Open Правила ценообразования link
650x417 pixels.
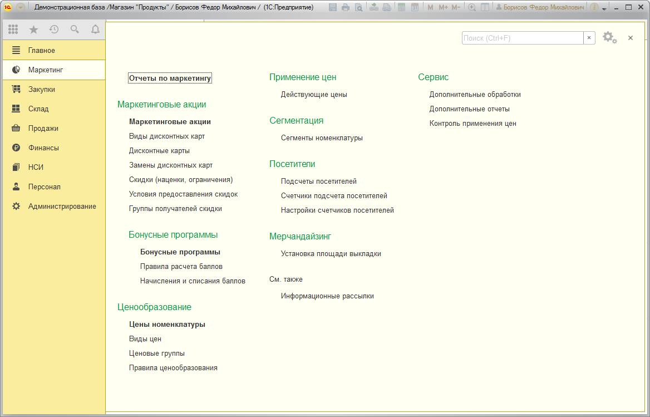coord(173,367)
